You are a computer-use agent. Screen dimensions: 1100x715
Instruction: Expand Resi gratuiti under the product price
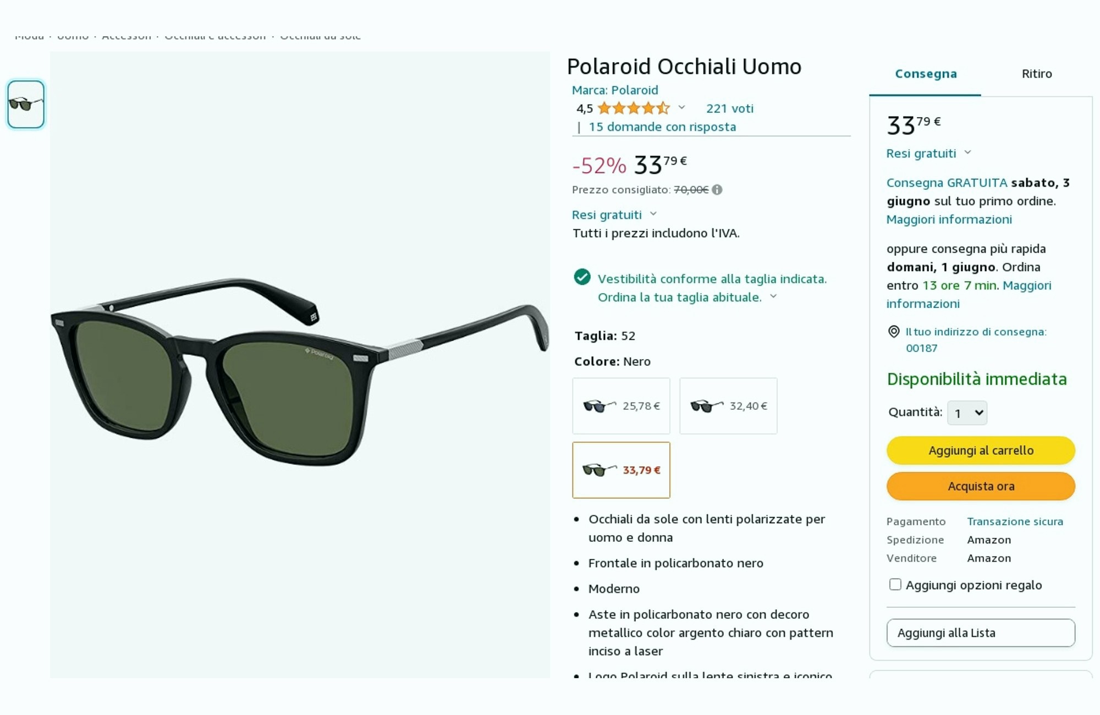(614, 215)
